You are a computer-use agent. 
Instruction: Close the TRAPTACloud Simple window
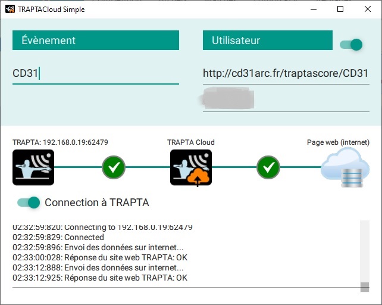[x=368, y=9]
